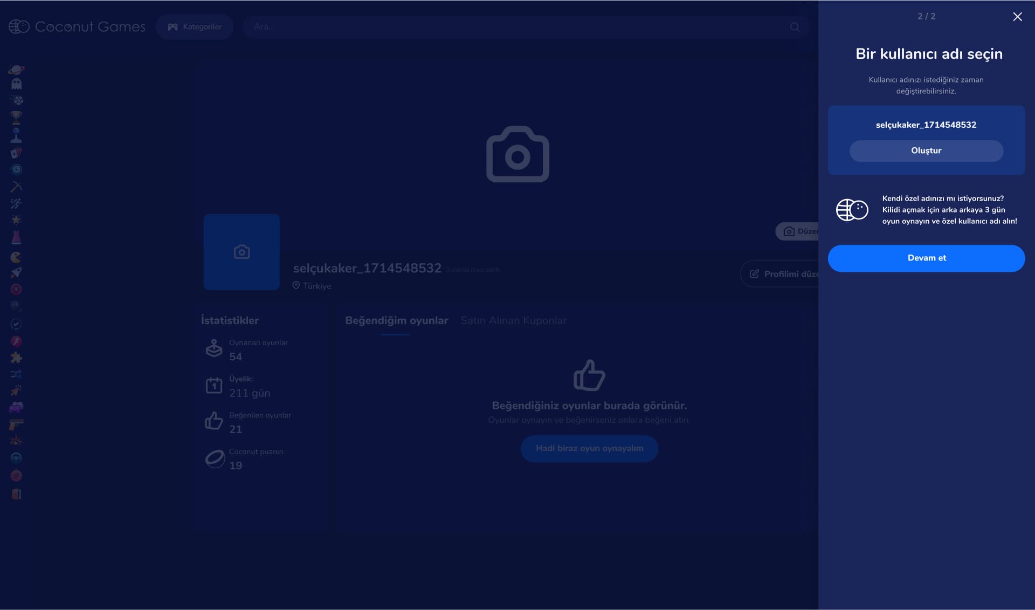Viewport: 1035px width, 610px height.
Task: Switch to Satın Alınan Kuponlar tab
Action: coord(514,321)
